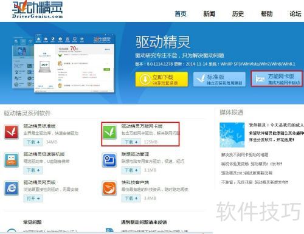Image resolution: width=304 pixels, height=234 pixels.
Task: Click the USB 驱动精灵极速装机版 icon
Action: click(x=12, y=160)
